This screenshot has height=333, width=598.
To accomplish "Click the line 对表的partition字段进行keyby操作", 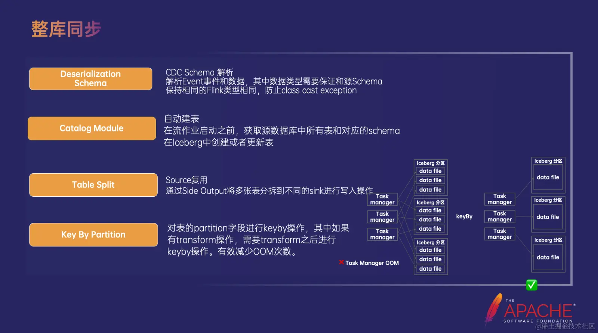I will 258,228.
